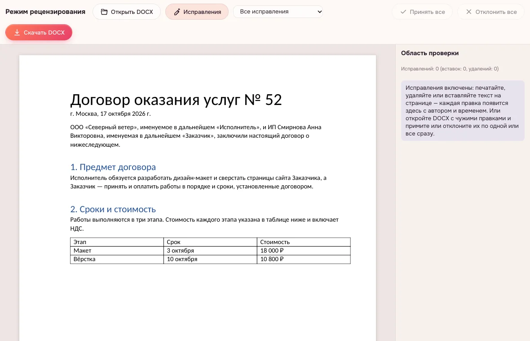Click the X icon in Отклонить все
Image resolution: width=530 pixels, height=341 pixels.
pos(469,12)
